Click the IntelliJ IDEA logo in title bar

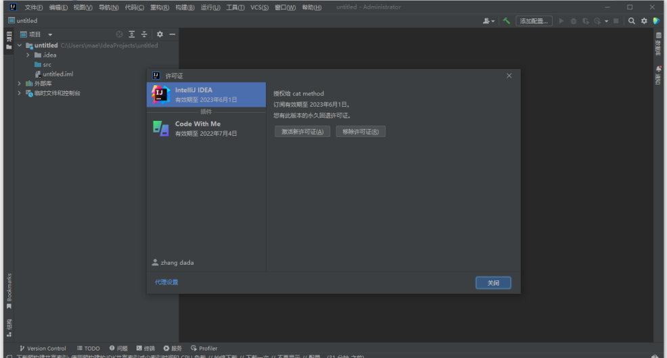(13, 7)
